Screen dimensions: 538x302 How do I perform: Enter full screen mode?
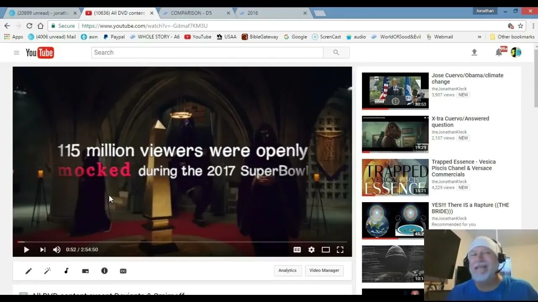coord(340,250)
